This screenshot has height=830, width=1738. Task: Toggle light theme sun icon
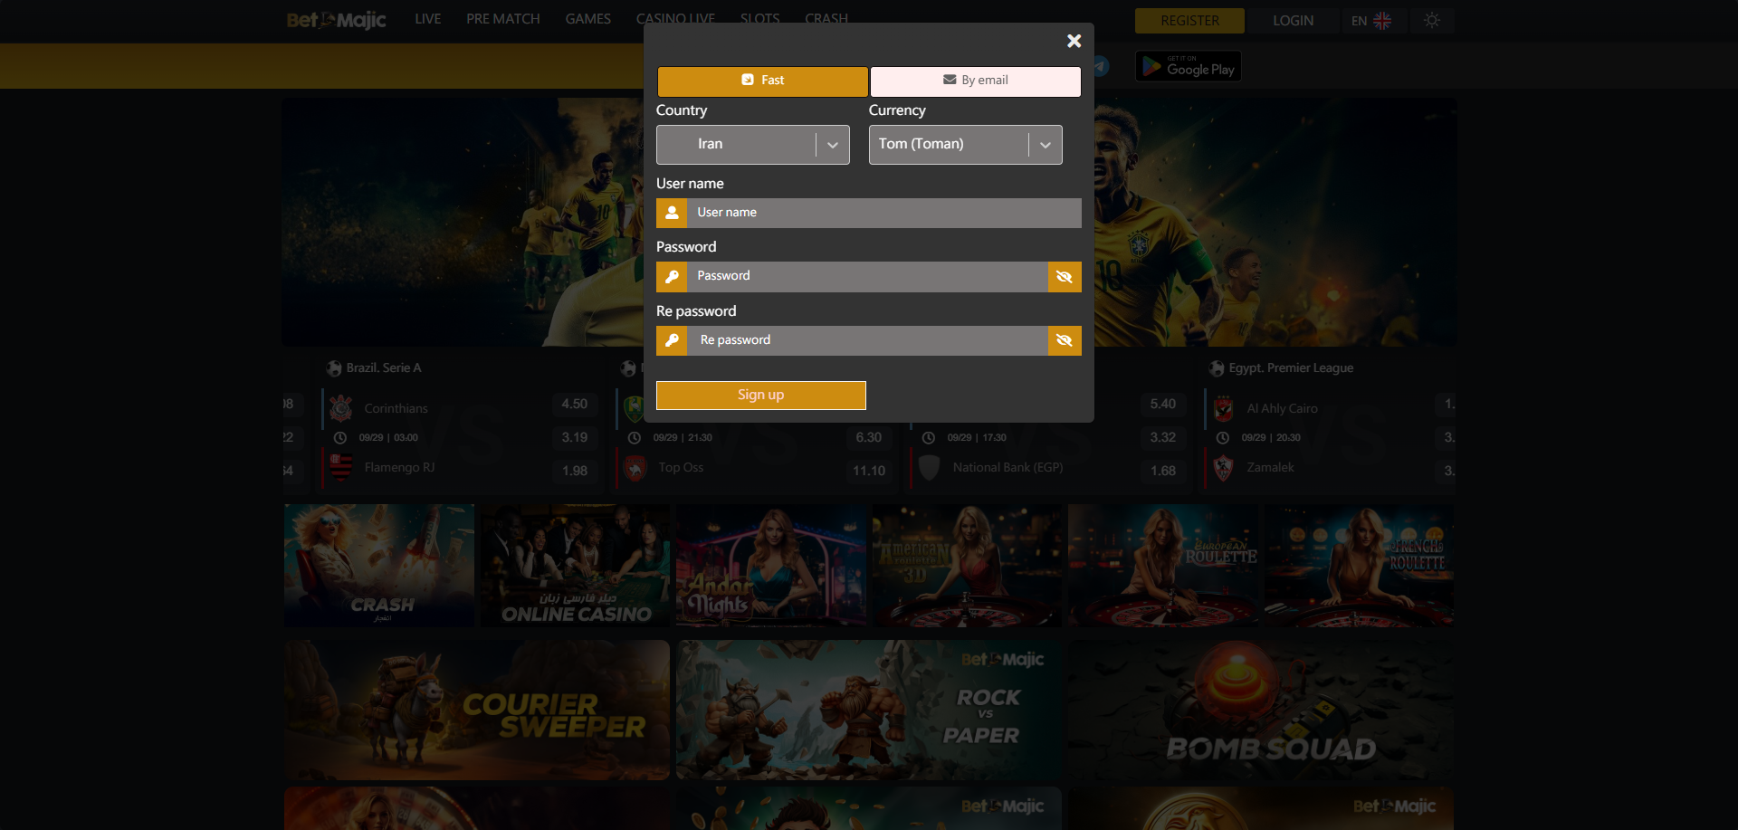tap(1431, 20)
